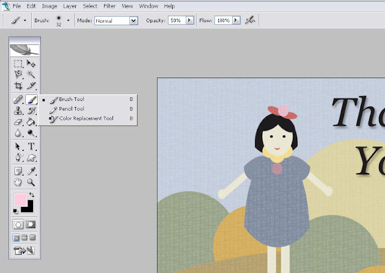Click the feather image atop the toolbox
The image size is (385, 273).
click(x=25, y=51)
